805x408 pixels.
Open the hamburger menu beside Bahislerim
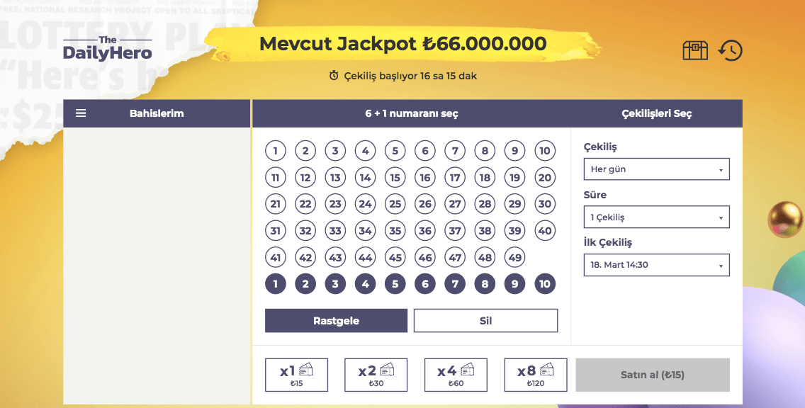point(81,113)
